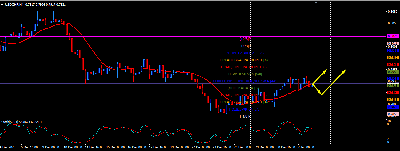Viewport: 400px width, 151px height.
Task: Select СОПРОТИВЛЕНИЕ_ПОДДЕРЖКА [4/8] label
Action: [245, 81]
